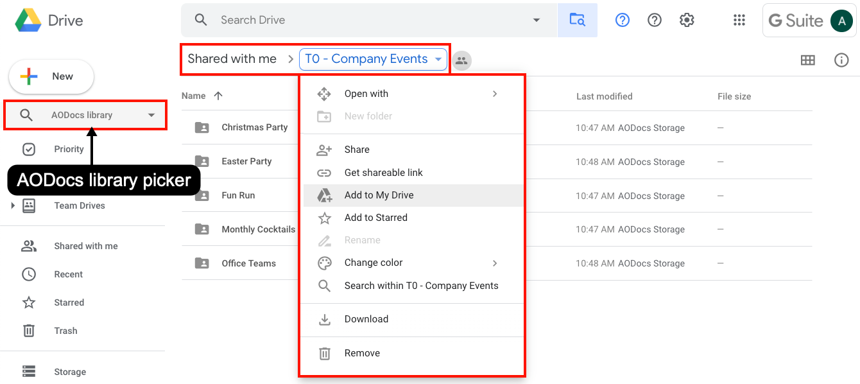Open the T0 - Company Events breadcrumb dropdown
Viewport: 860px width, 384px height.
[x=438, y=59]
